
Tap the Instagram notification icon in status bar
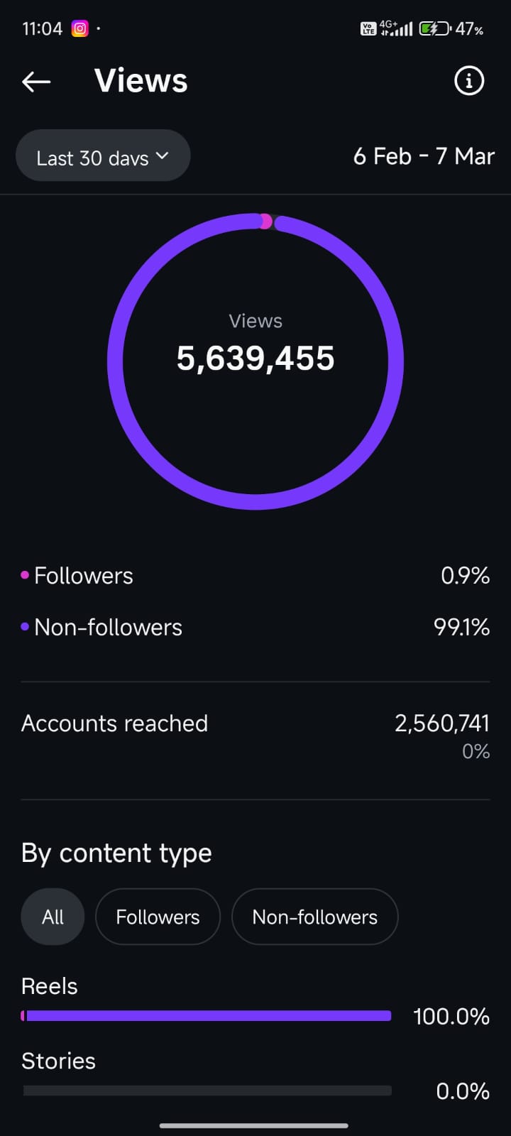[x=80, y=29]
